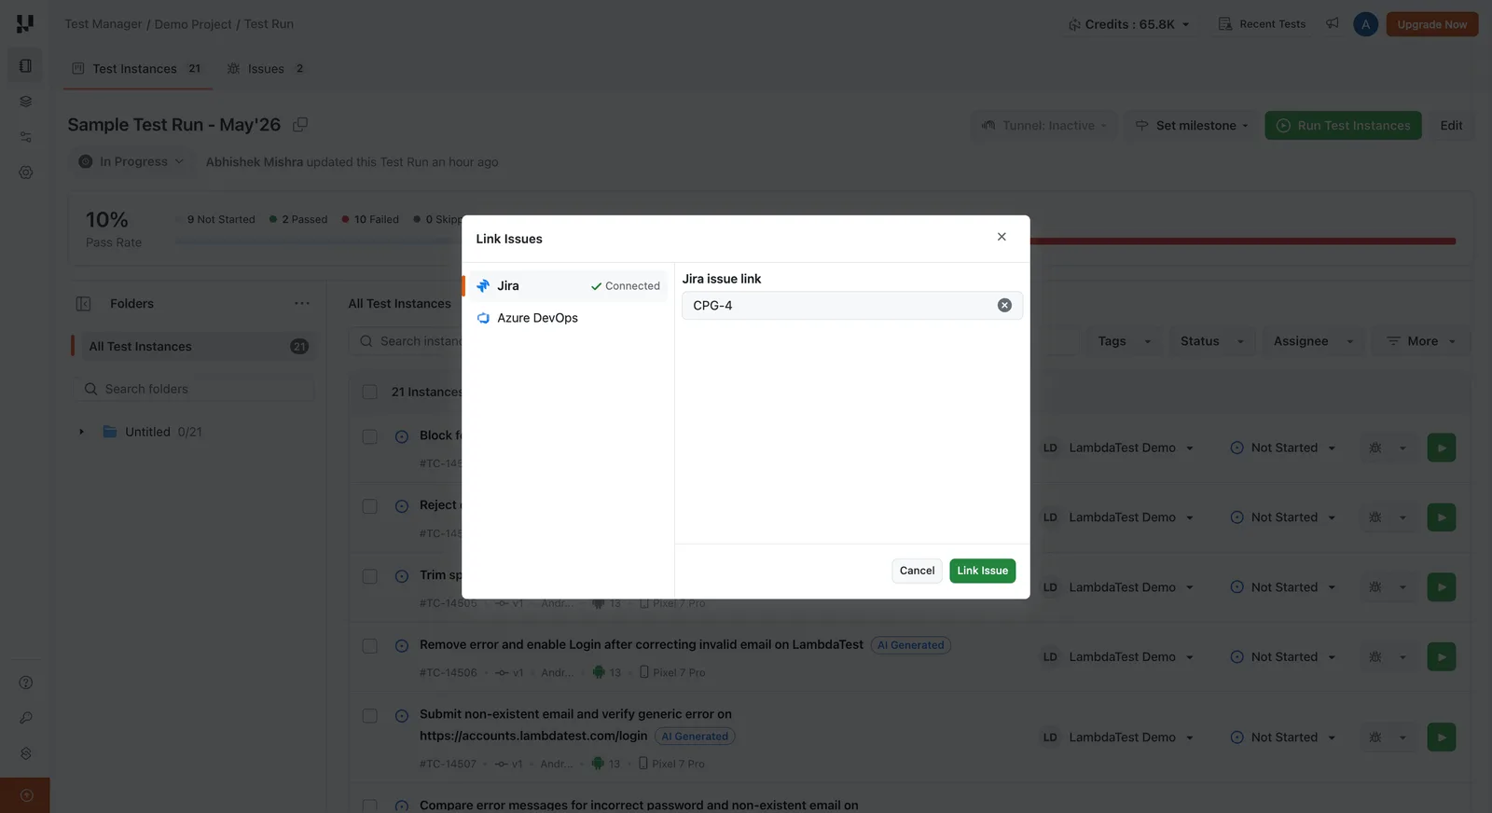Open Recent Tests
This screenshot has height=813, width=1492.
(1262, 24)
